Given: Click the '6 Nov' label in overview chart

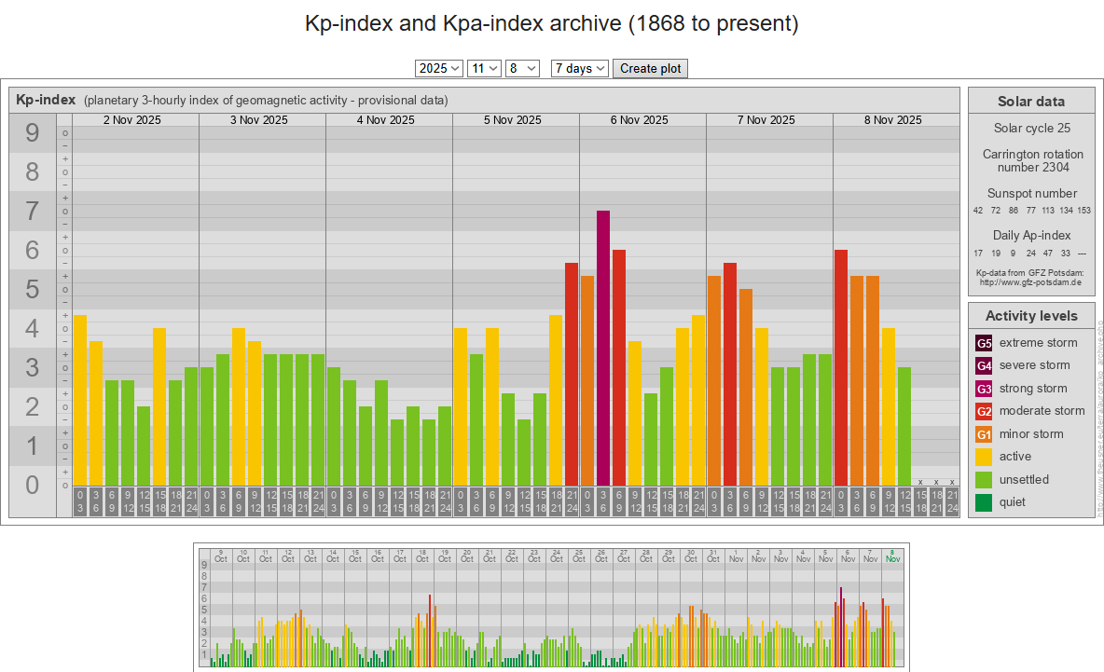Looking at the screenshot, I should point(848,555).
